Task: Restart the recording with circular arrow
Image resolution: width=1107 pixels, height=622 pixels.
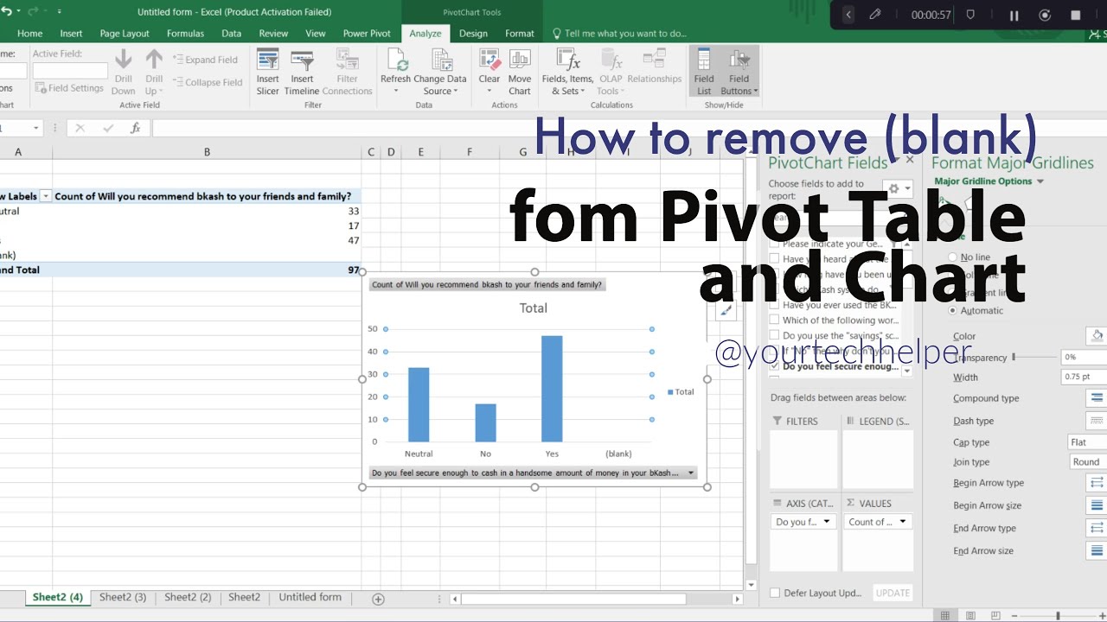Action: click(x=1045, y=16)
